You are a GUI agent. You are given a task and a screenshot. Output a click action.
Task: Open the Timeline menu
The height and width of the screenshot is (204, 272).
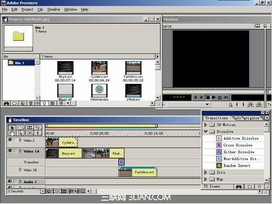pyautogui.click(x=53, y=10)
